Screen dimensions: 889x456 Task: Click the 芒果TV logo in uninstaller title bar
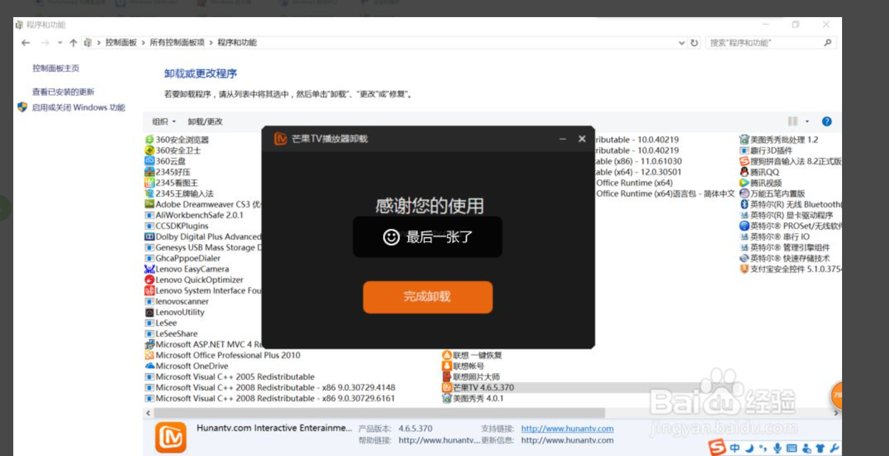point(281,139)
